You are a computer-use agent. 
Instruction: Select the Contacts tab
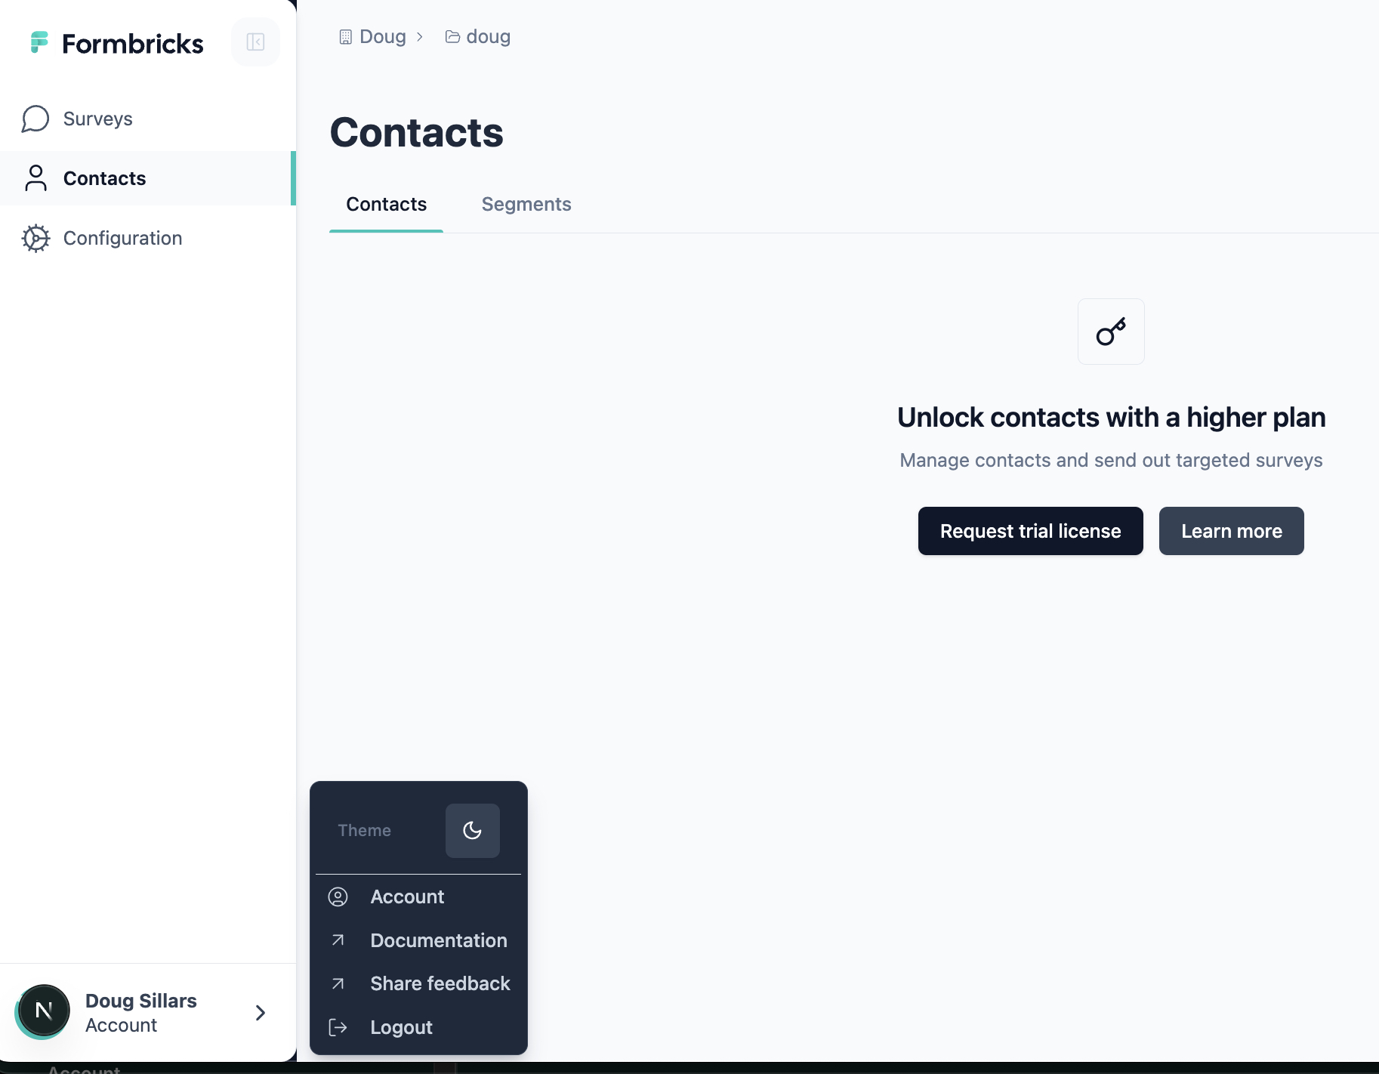point(386,205)
